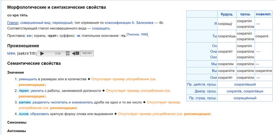The image size is (276, 135).
Task: Open the Тихонов, 1996 reference
Action: point(138,34)
